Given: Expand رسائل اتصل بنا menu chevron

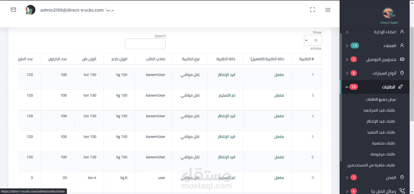Looking at the screenshot, I should [x=347, y=191].
